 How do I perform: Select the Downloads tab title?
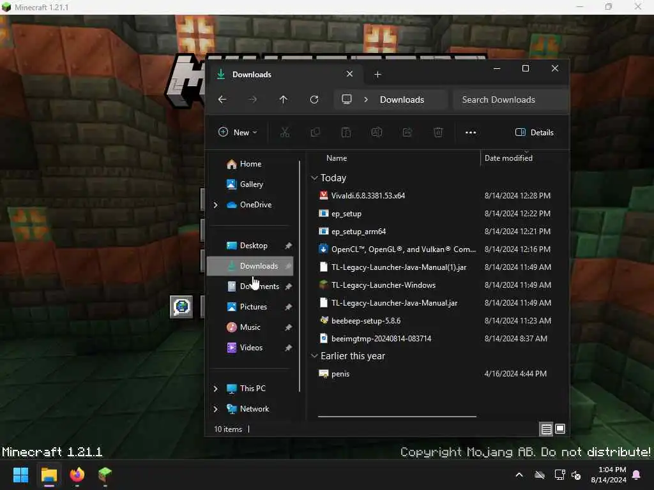click(x=252, y=75)
